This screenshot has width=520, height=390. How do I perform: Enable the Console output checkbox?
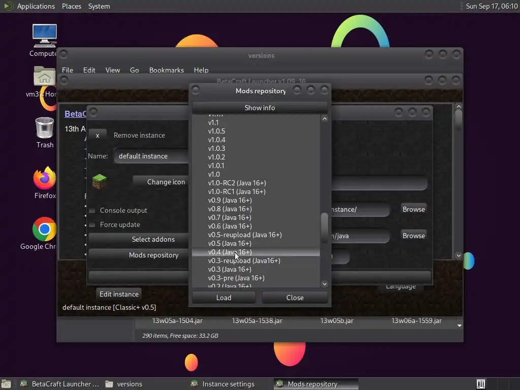click(x=92, y=210)
